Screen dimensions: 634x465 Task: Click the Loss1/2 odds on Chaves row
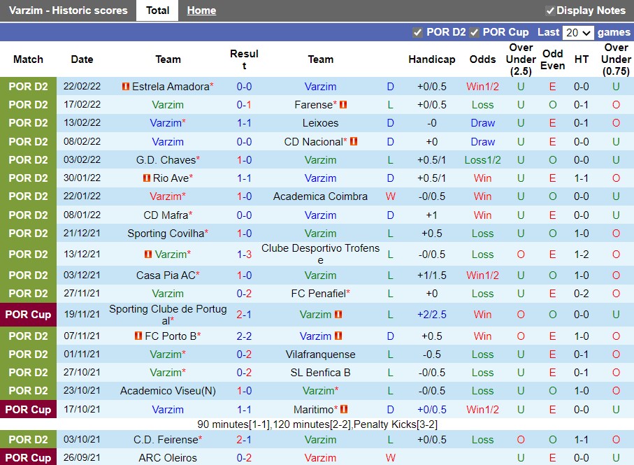coord(482,159)
